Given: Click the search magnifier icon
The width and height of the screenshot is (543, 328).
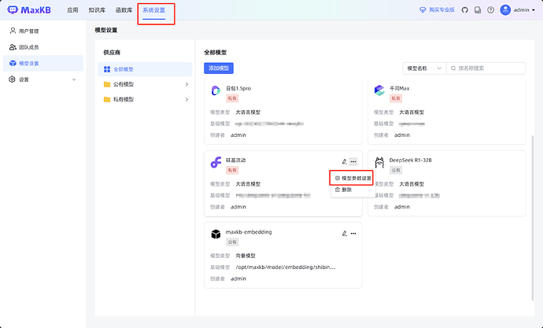Looking at the screenshot, I should point(453,68).
